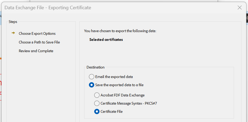Click the yellow arrow current-step indicator
The image size is (248, 122).
point(13,33)
